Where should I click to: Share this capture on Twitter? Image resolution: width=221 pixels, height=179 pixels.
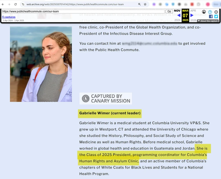coord(216,17)
